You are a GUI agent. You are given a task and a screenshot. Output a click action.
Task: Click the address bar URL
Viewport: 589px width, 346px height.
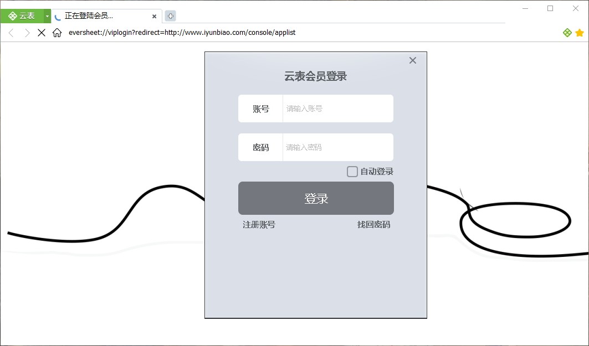pos(182,33)
